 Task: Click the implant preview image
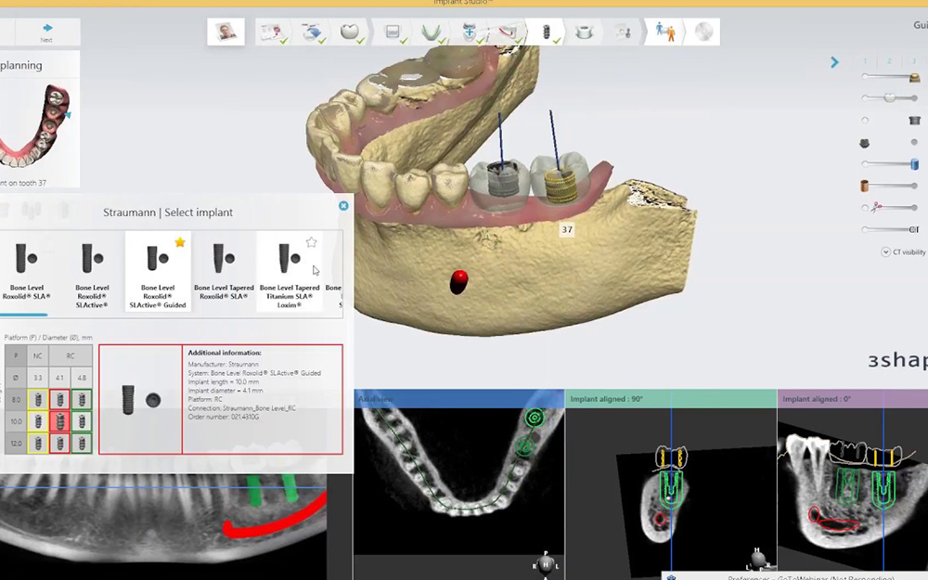pyautogui.click(x=140, y=399)
